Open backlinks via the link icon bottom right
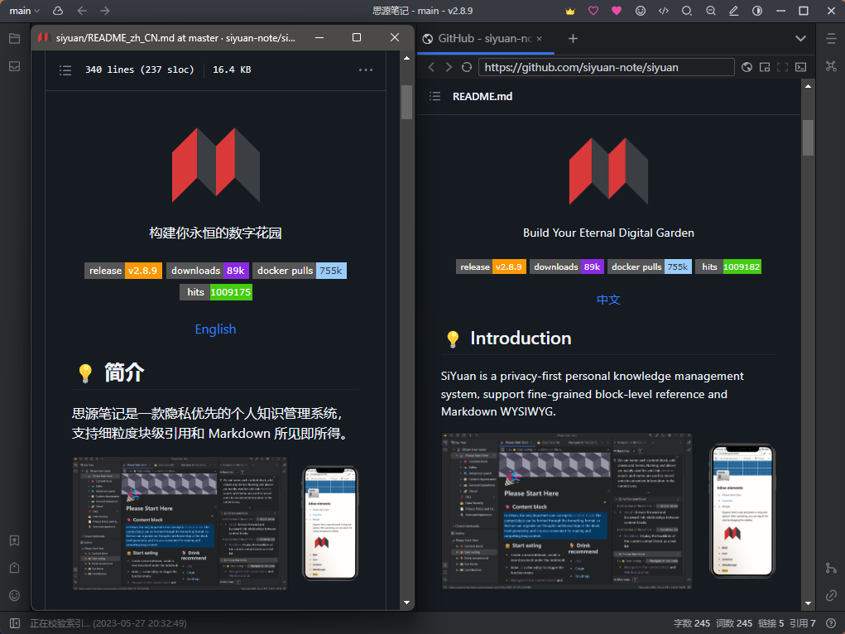The width and height of the screenshot is (845, 634). 831,595
